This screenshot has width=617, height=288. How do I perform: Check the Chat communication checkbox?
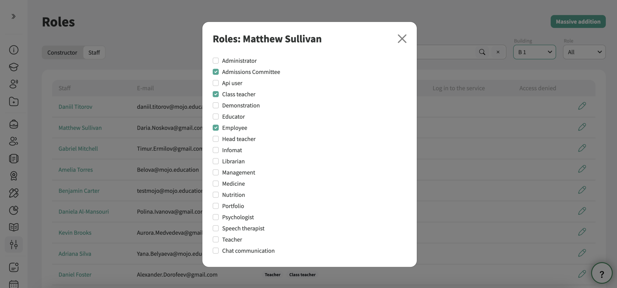216,251
